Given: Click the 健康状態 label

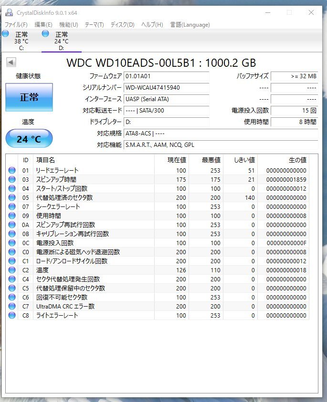Looking at the screenshot, I should [28, 76].
